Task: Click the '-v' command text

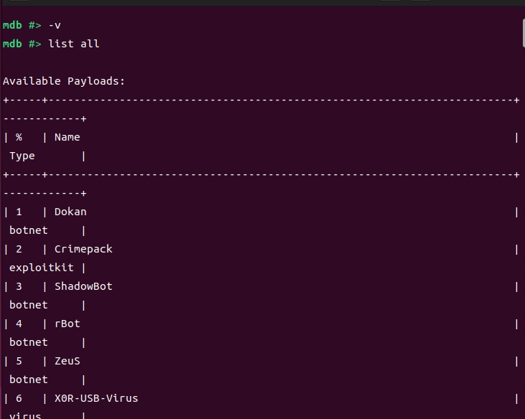Action: [x=55, y=25]
